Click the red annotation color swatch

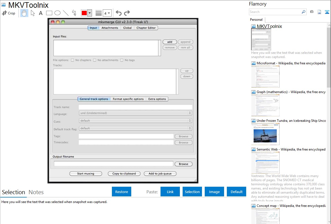point(84,13)
